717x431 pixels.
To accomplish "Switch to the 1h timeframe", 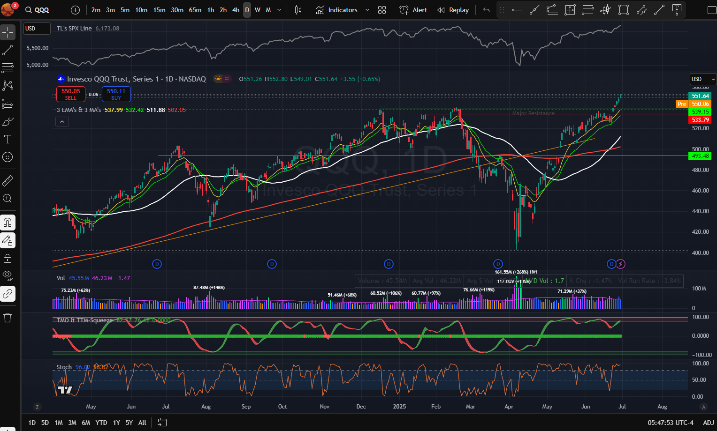I will (x=211, y=10).
